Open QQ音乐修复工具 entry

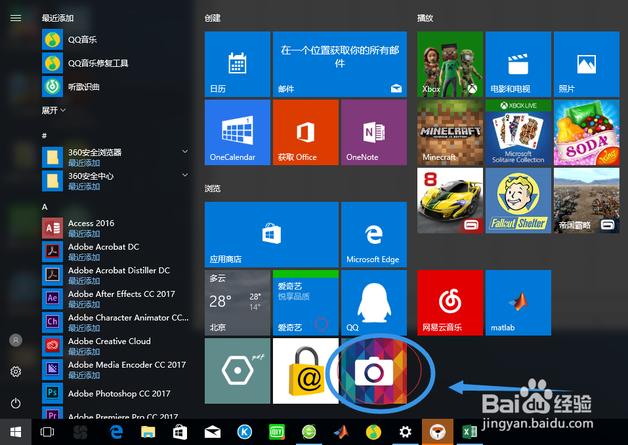coord(115,63)
